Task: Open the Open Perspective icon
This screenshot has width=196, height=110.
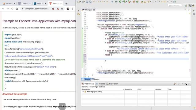Action: [x=186, y=5]
